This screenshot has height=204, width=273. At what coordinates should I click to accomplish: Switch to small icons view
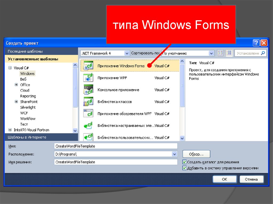(220, 53)
